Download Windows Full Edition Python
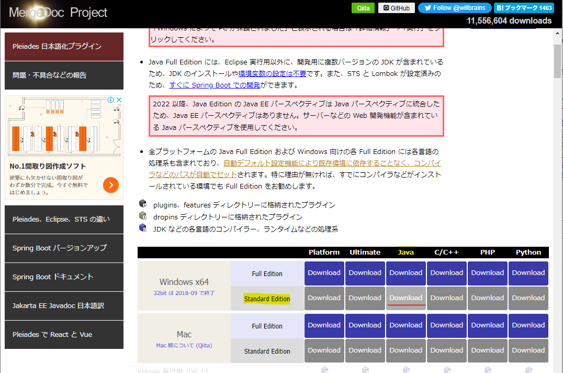This screenshot has width=563, height=373. point(528,273)
